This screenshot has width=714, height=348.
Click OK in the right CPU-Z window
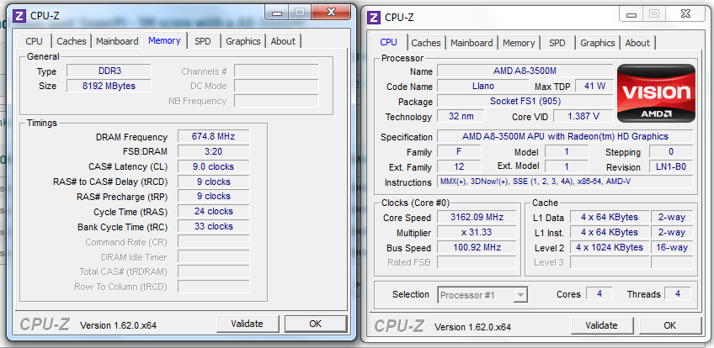[670, 325]
